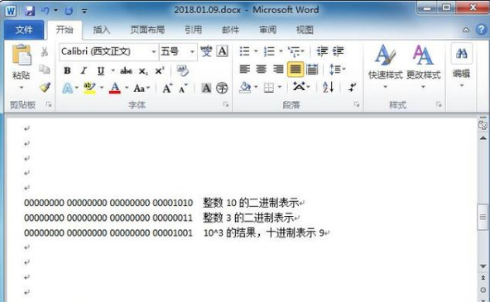Switch to the 审阅 Review tab
Image resolution: width=490 pixels, height=302 pixels.
(x=268, y=30)
